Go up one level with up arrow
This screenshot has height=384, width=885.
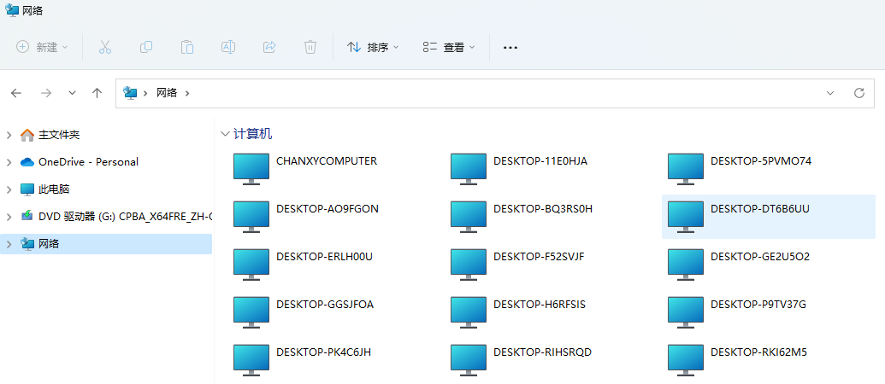pyautogui.click(x=97, y=93)
